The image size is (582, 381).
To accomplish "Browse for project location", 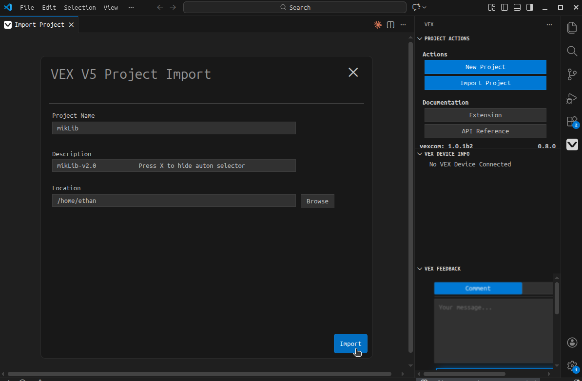I will [x=317, y=201].
